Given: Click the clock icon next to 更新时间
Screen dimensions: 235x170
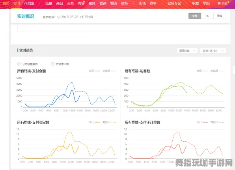Looking at the screenshot, I should pyautogui.click(x=59, y=17).
